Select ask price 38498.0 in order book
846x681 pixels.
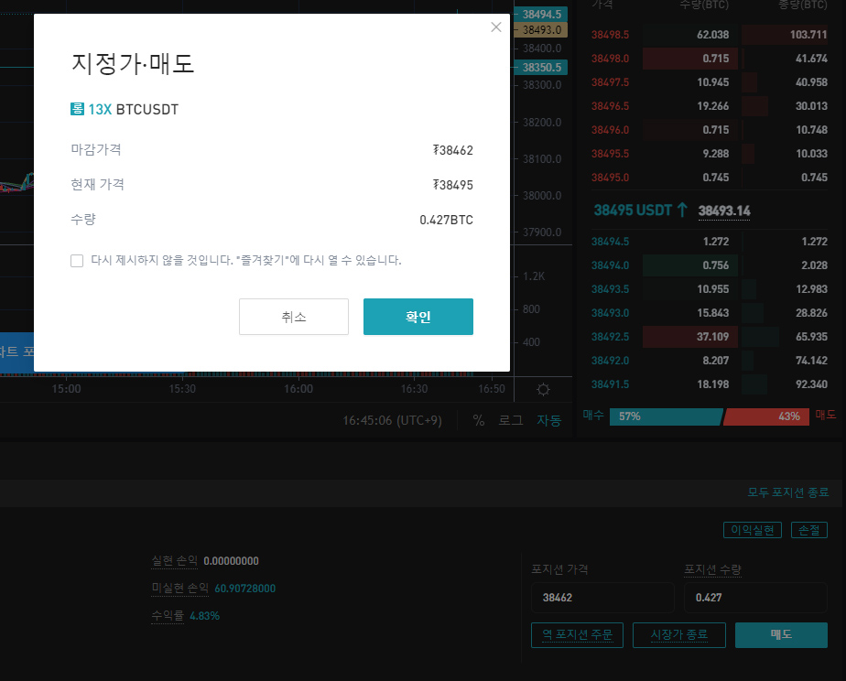[610, 59]
